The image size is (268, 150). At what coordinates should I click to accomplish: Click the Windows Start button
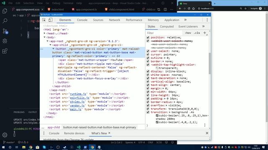point(3,147)
